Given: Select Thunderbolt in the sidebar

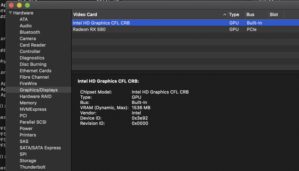Looking at the screenshot, I should (x=33, y=167).
